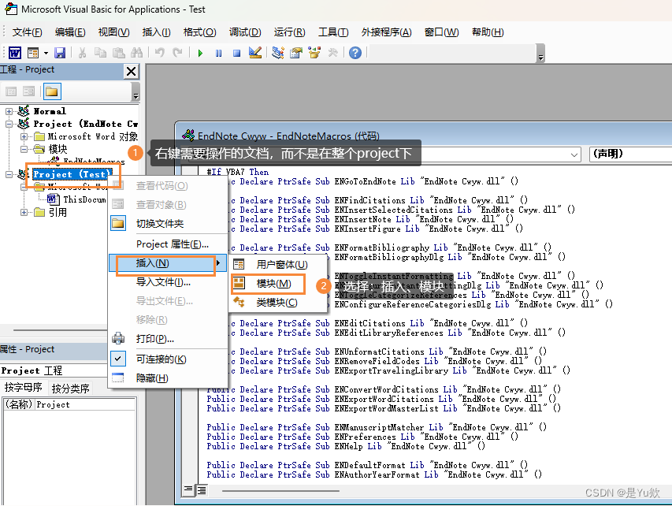Open the 外接程序(A) menu
Image resolution: width=672 pixels, height=506 pixels.
[387, 32]
